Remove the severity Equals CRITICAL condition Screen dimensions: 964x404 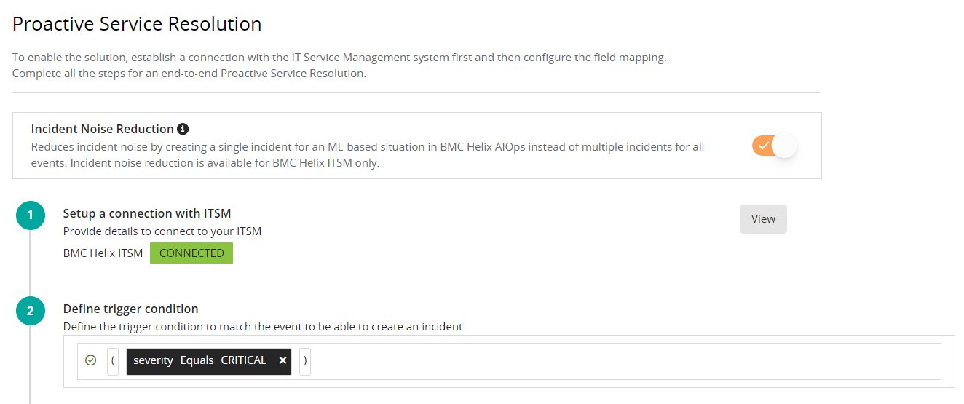(x=283, y=361)
